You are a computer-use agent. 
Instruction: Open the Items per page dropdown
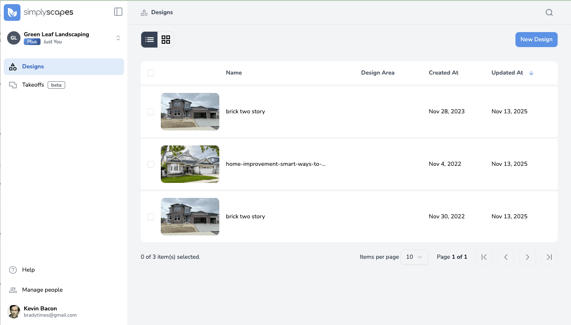tap(414, 257)
